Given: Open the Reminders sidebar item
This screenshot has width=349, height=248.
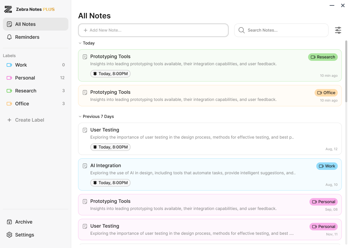Looking at the screenshot, I should [x=35, y=37].
